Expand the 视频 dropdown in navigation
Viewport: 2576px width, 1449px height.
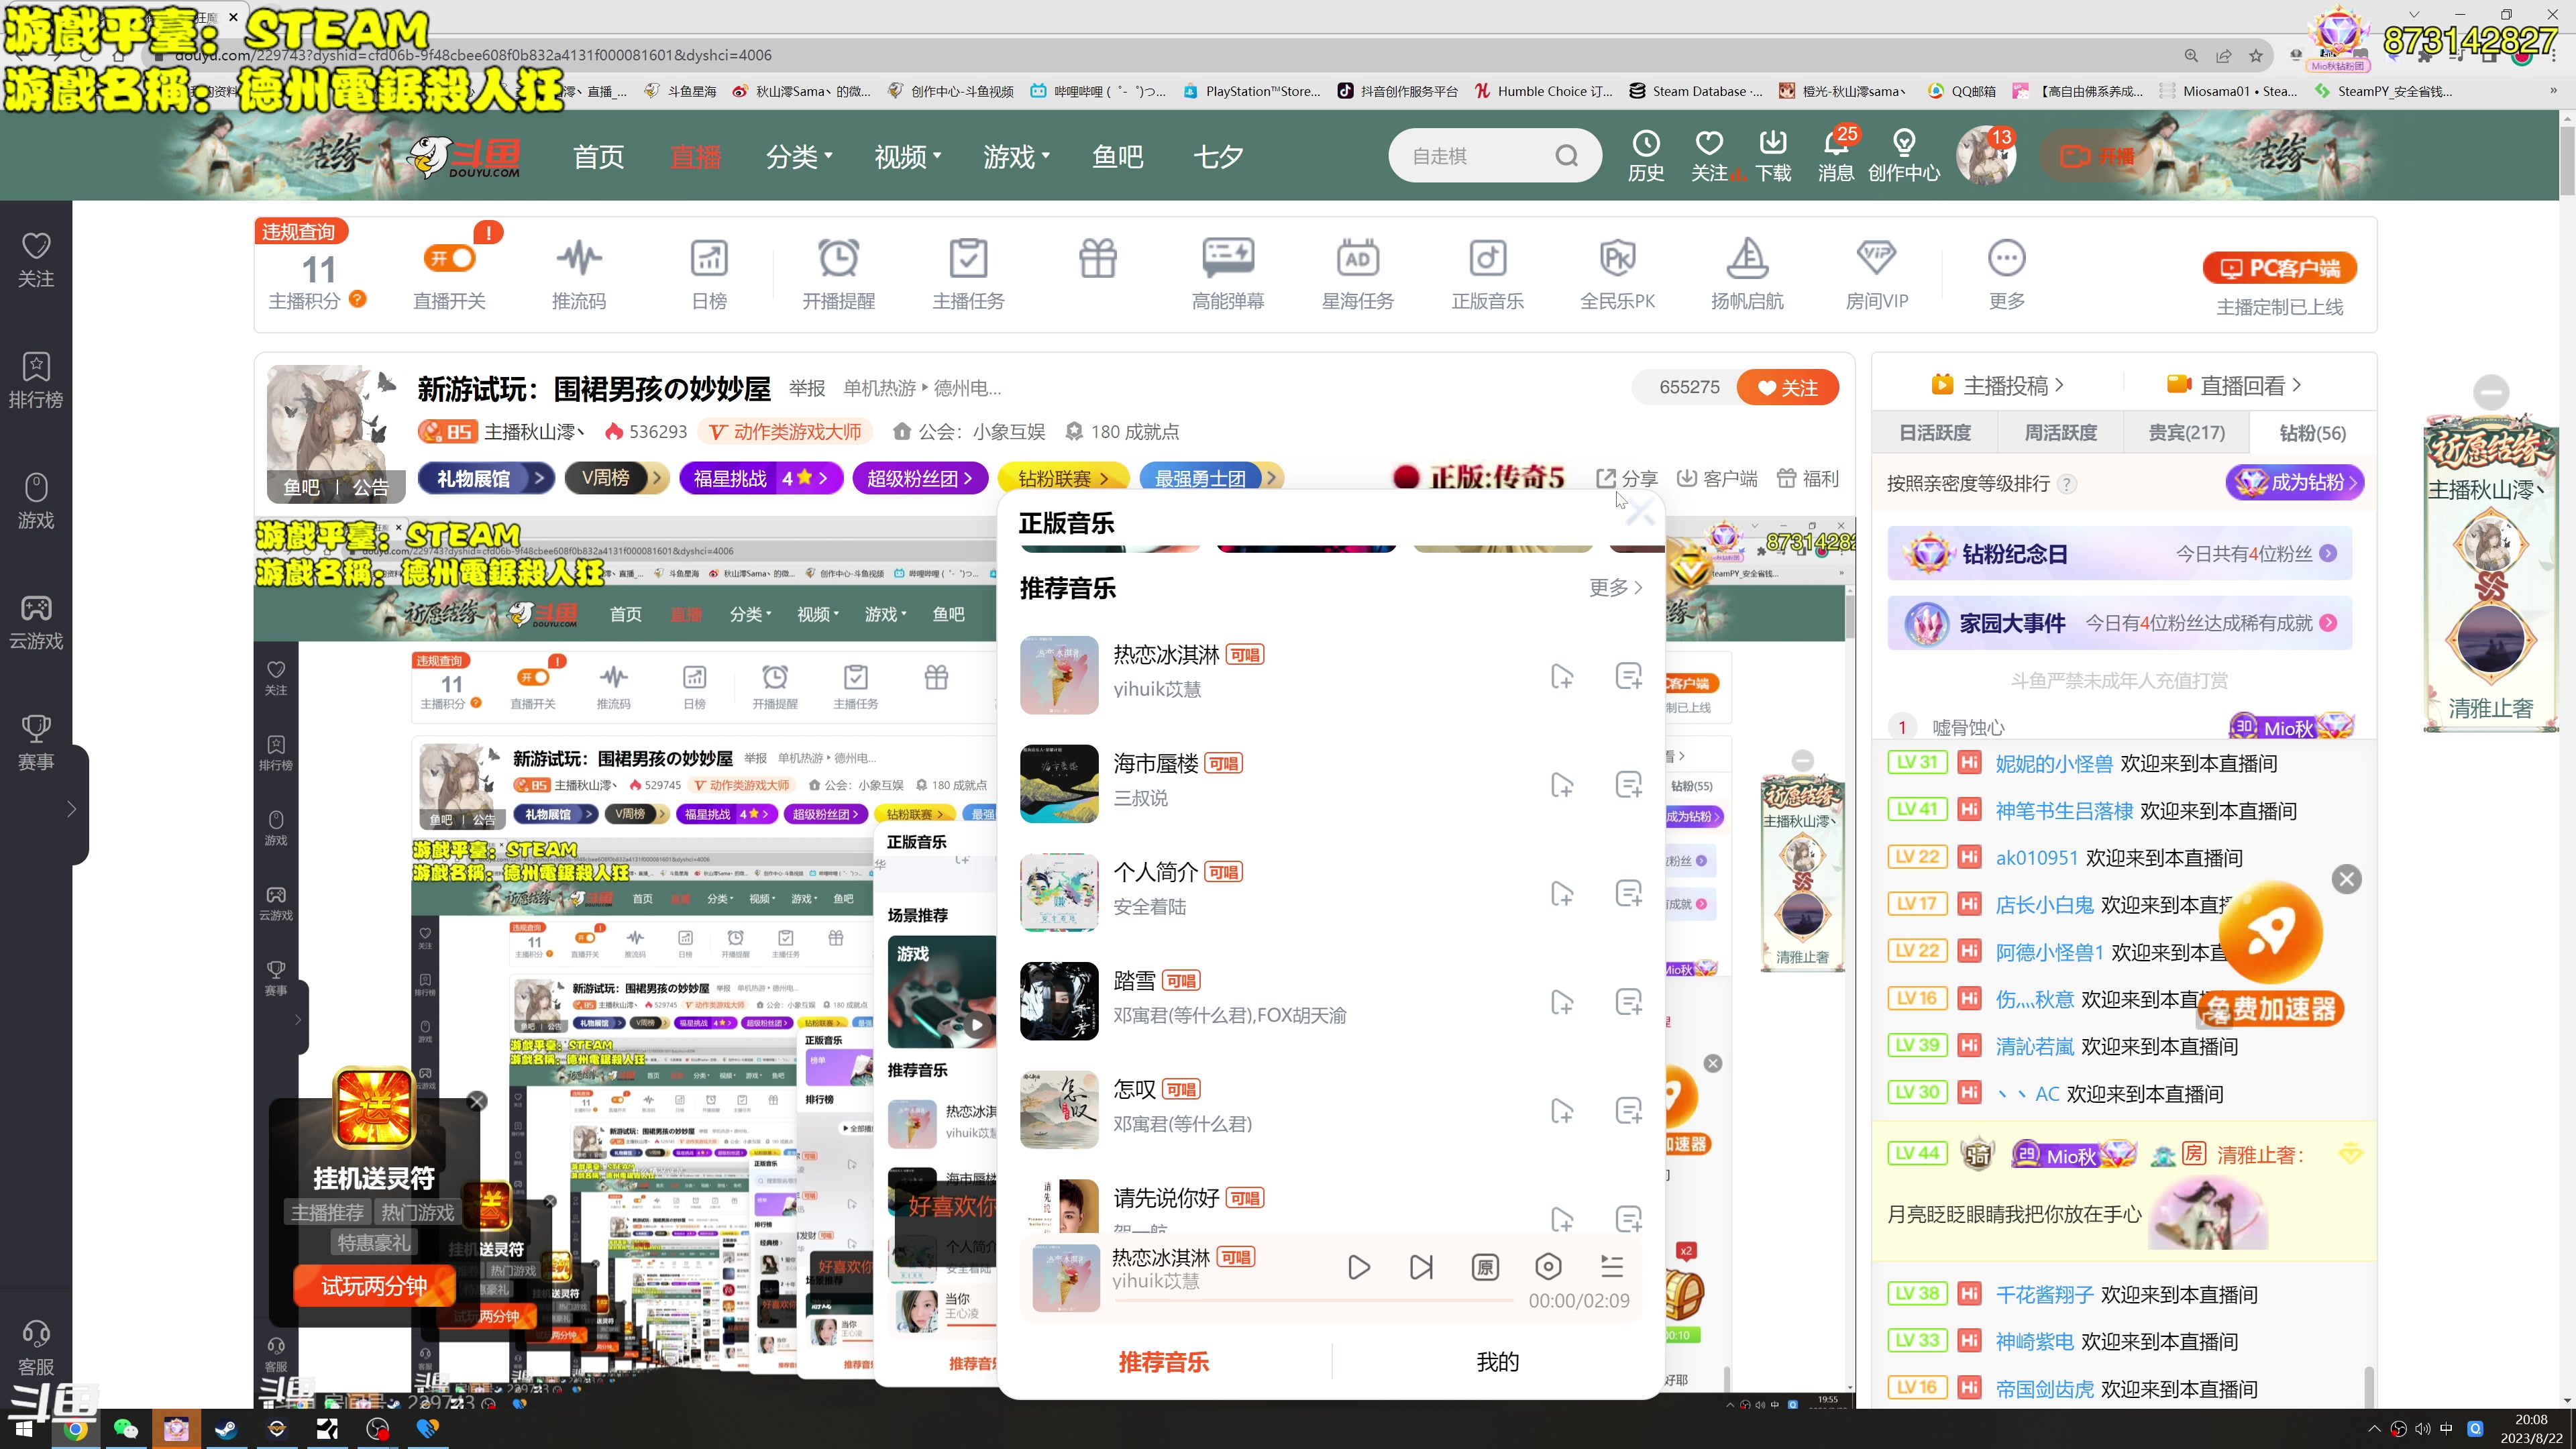[907, 156]
